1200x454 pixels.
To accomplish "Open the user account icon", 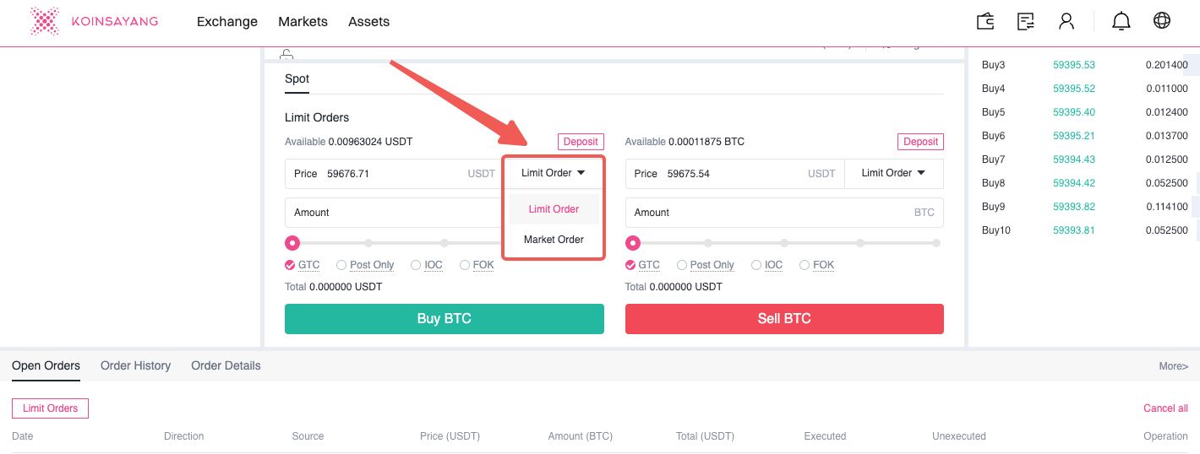I will [1066, 21].
